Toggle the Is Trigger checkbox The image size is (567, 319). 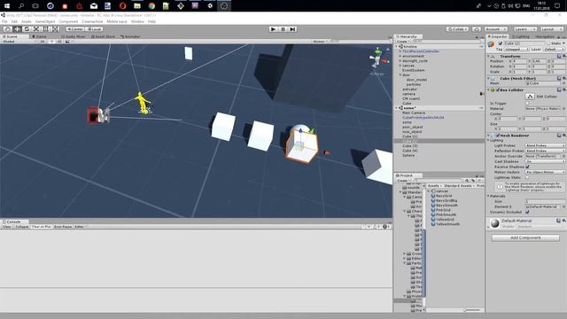coord(527,104)
